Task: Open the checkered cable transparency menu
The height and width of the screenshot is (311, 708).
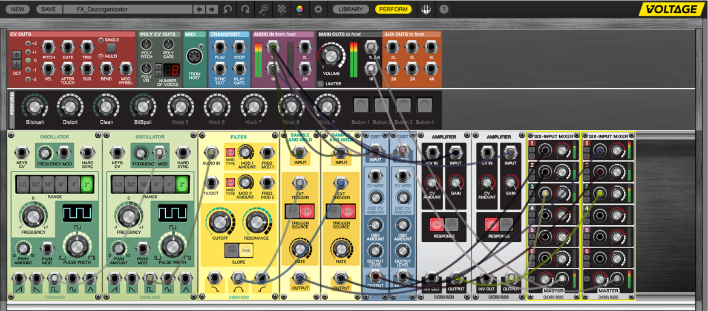Action: pyautogui.click(x=281, y=9)
